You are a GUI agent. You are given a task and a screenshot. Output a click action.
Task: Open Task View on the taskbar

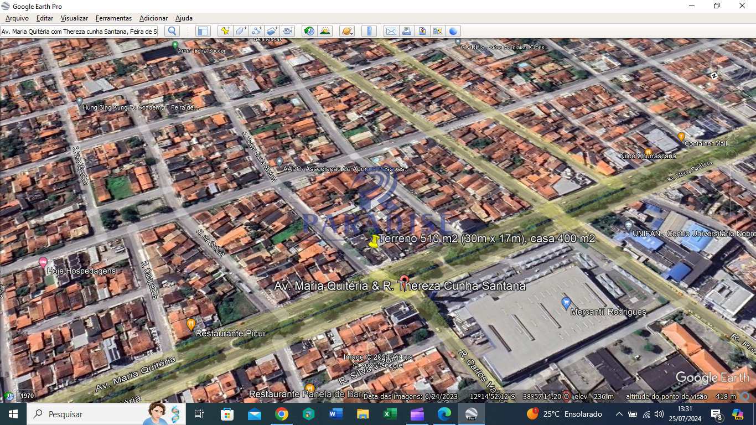pos(200,414)
